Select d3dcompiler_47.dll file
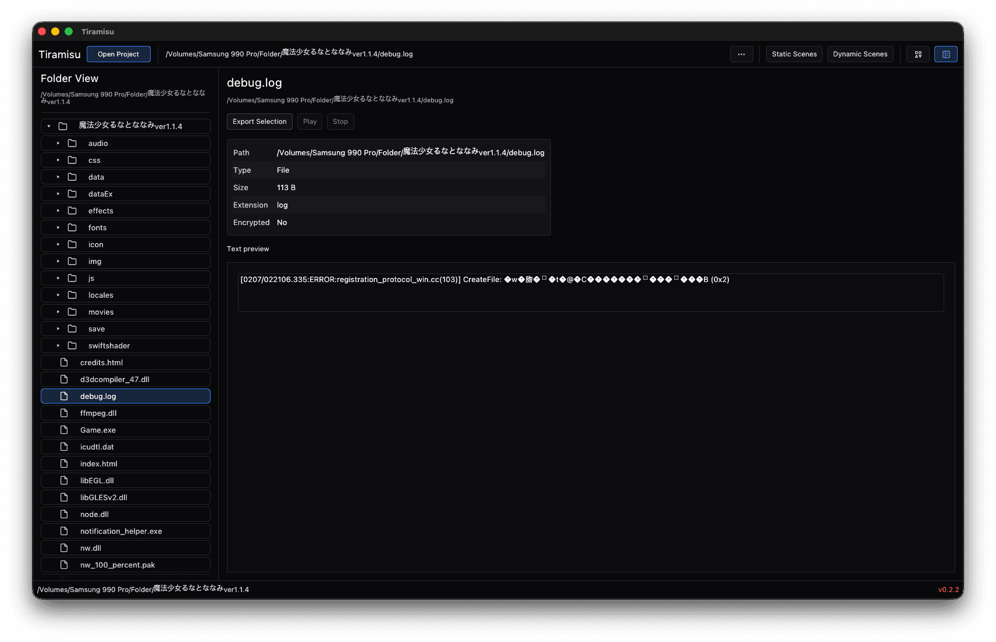996x642 pixels. (126, 379)
